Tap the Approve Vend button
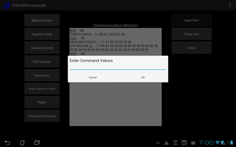236x147 pixels. point(42,34)
